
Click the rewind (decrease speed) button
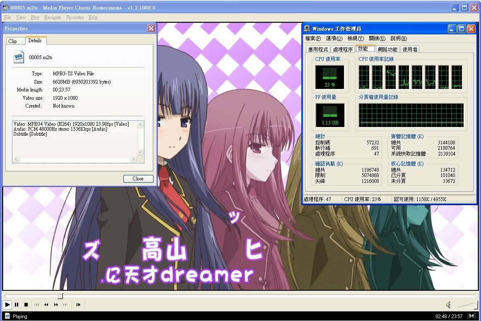coord(46,304)
